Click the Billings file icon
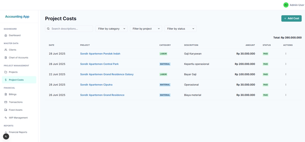305x142 pixels. [x=6, y=94]
